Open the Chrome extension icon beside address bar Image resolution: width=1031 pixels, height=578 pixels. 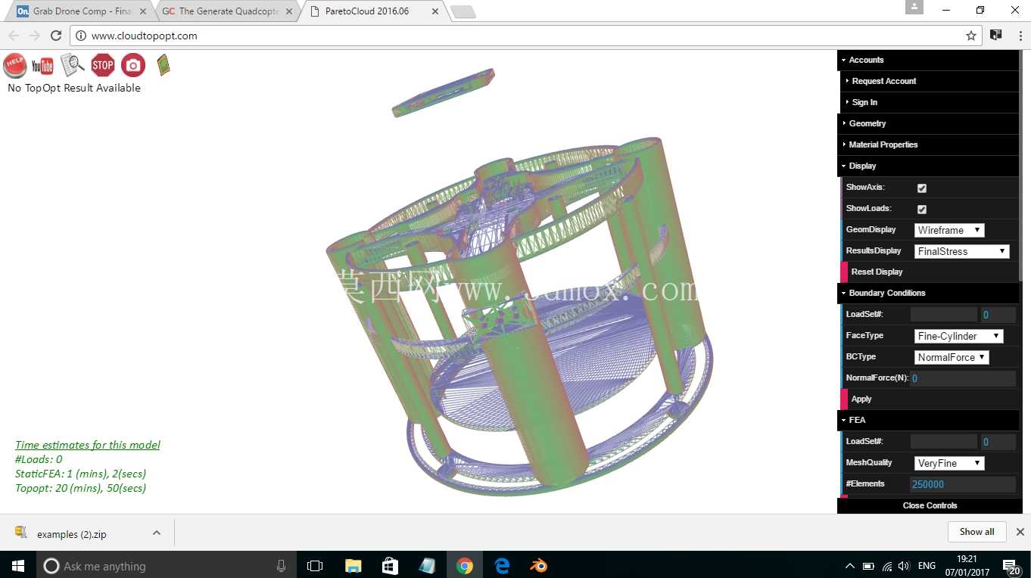(x=996, y=36)
